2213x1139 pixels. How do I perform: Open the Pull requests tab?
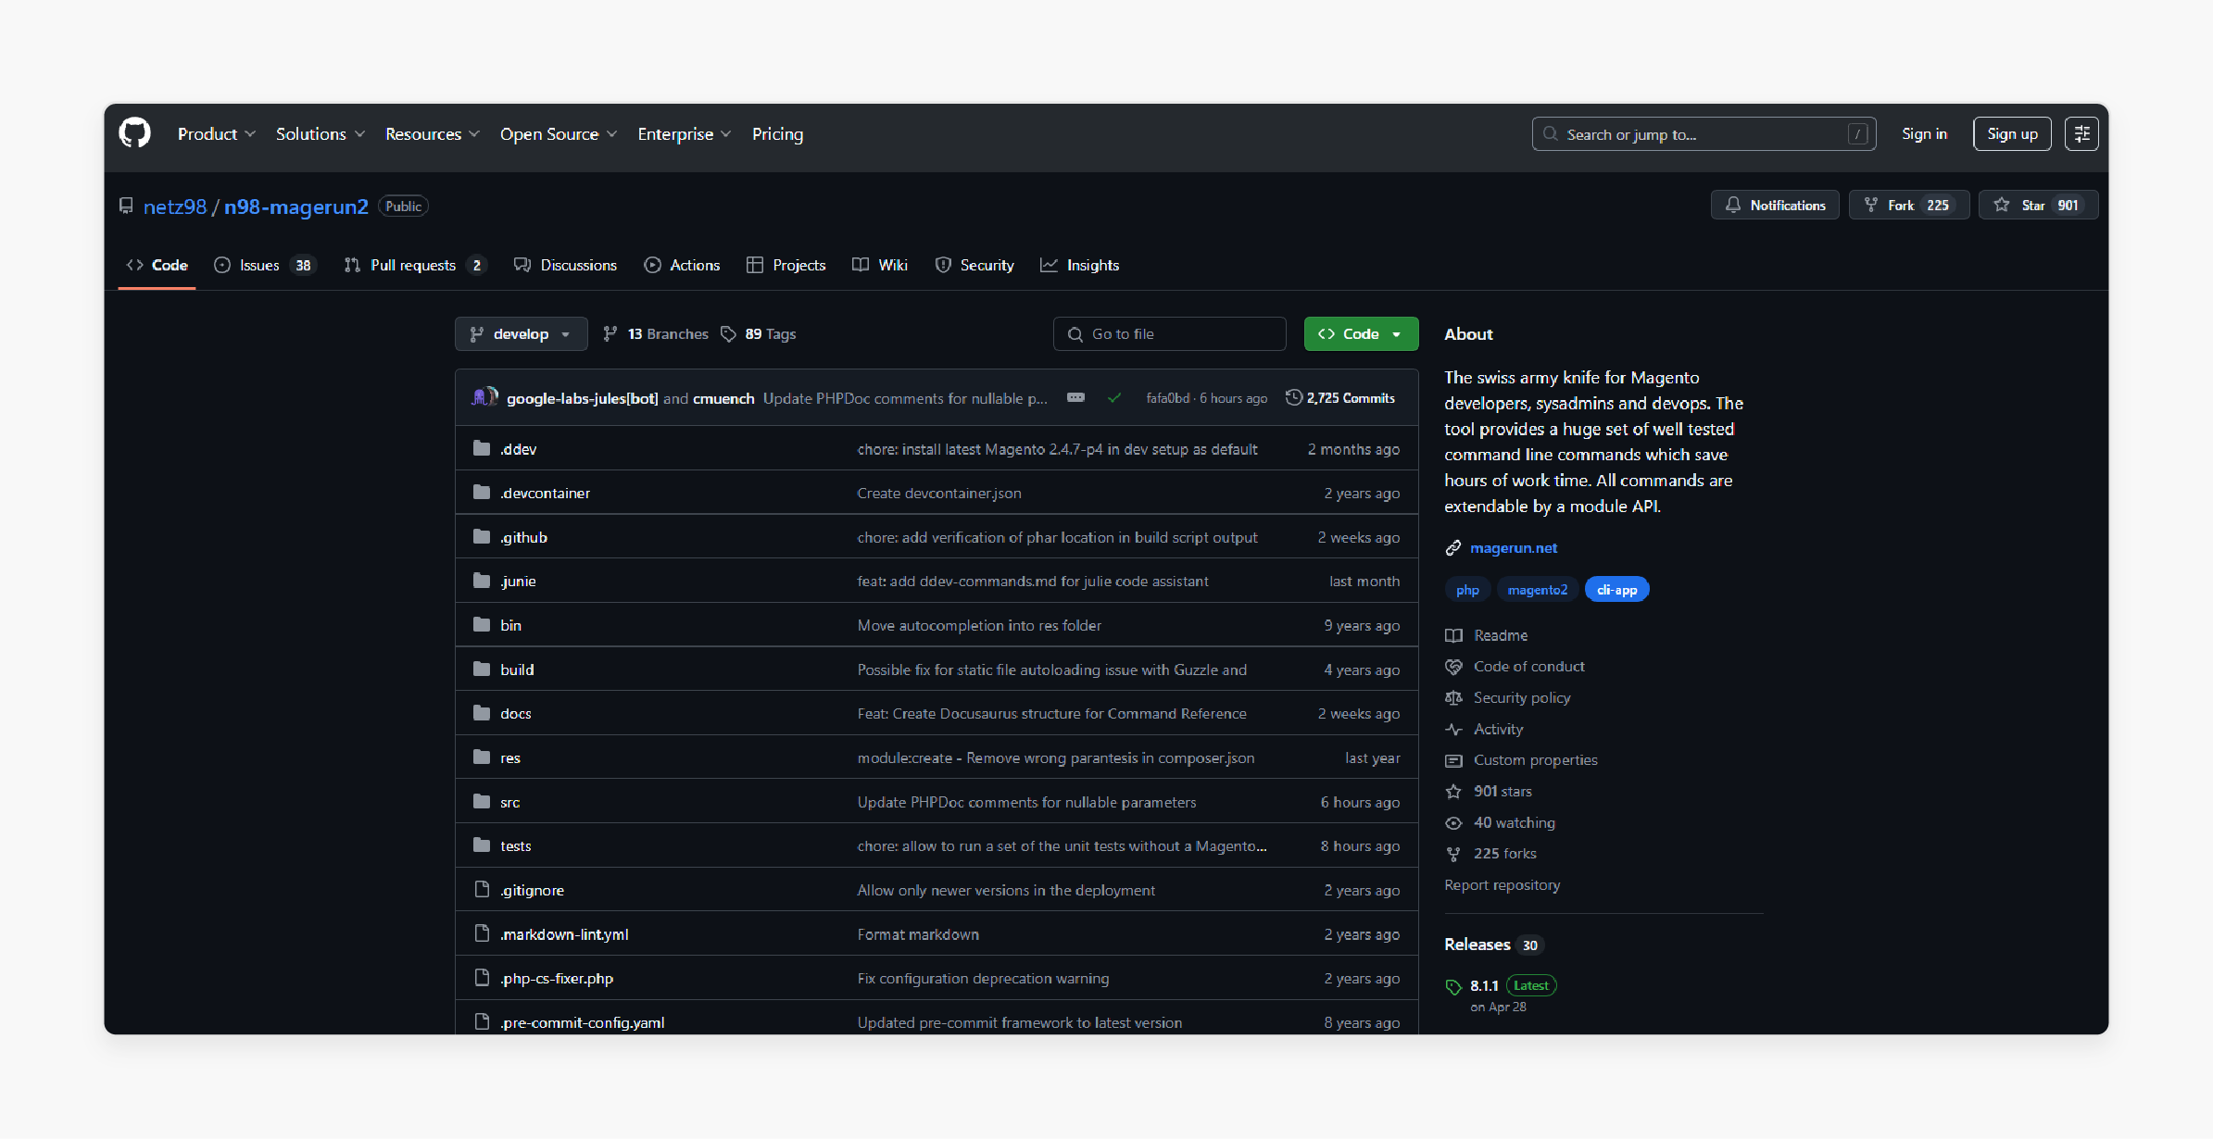pyautogui.click(x=414, y=265)
